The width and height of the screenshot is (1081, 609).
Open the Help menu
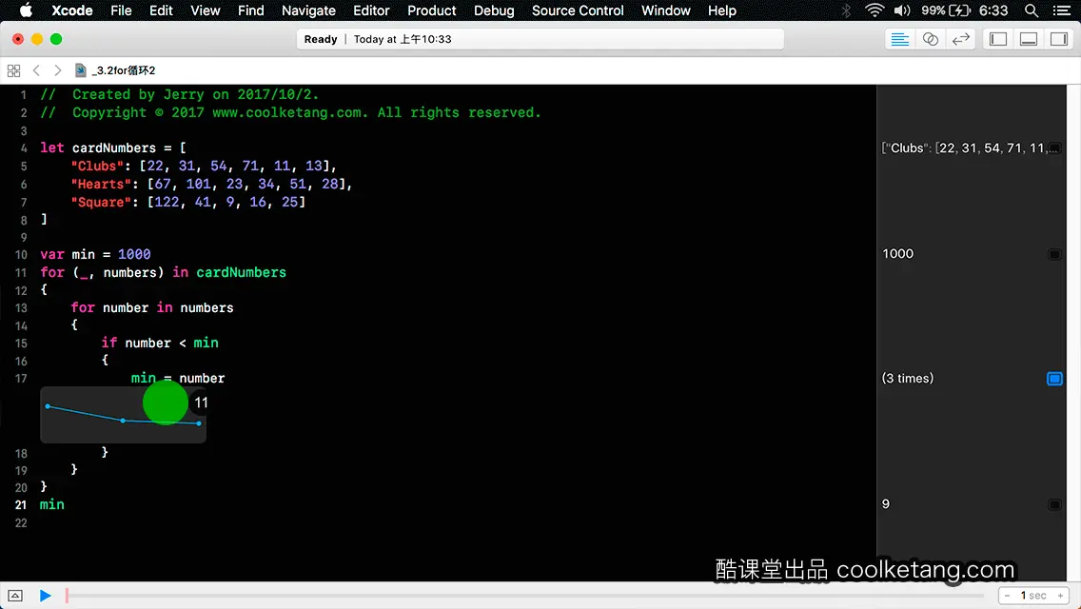(722, 10)
